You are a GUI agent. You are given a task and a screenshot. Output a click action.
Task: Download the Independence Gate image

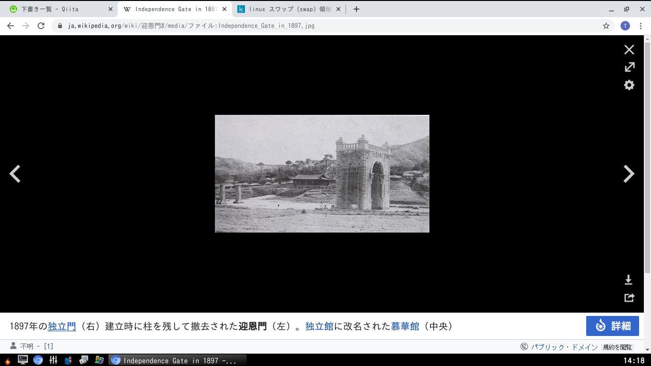pyautogui.click(x=629, y=279)
